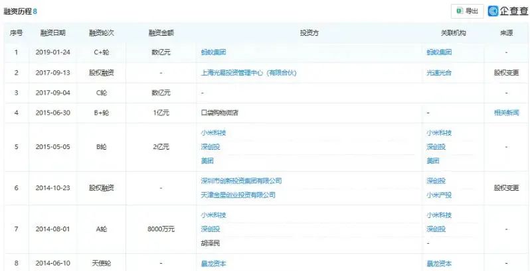
Task: Click the date 2014-10-23
Action: [x=53, y=188]
